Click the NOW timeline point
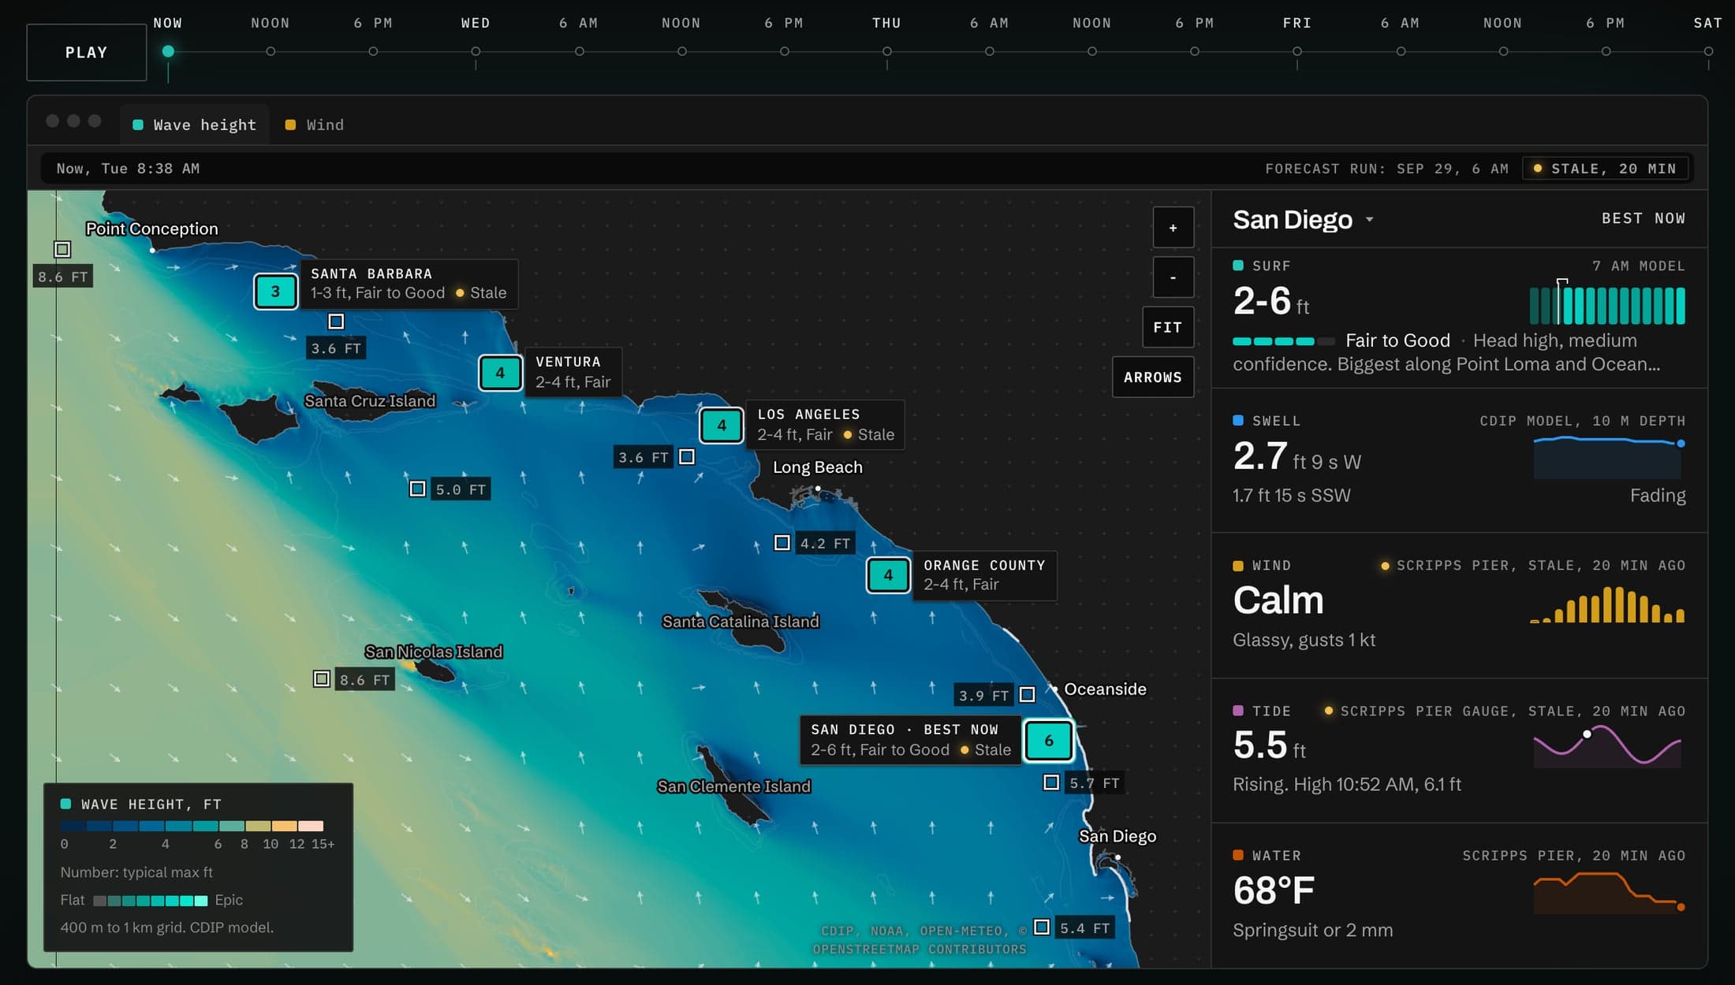Screen dimensions: 1735x985 click(x=168, y=51)
